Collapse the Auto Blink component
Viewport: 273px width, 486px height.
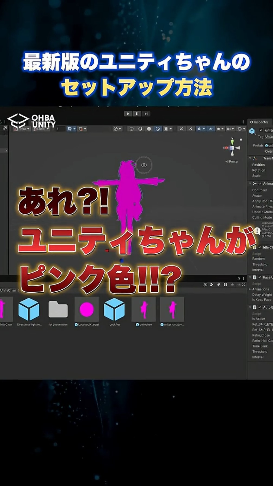point(250,307)
